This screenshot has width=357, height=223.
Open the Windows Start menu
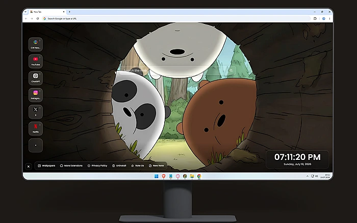(157, 176)
